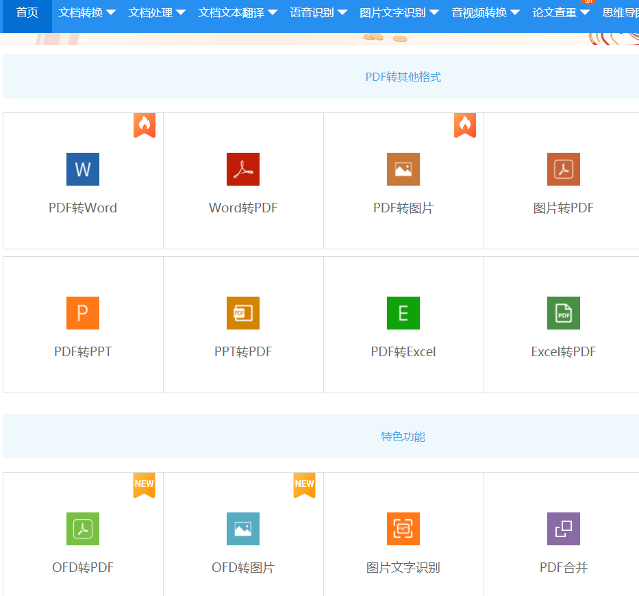Open the PDF转Word text link
This screenshot has width=639, height=596.
pos(83,208)
